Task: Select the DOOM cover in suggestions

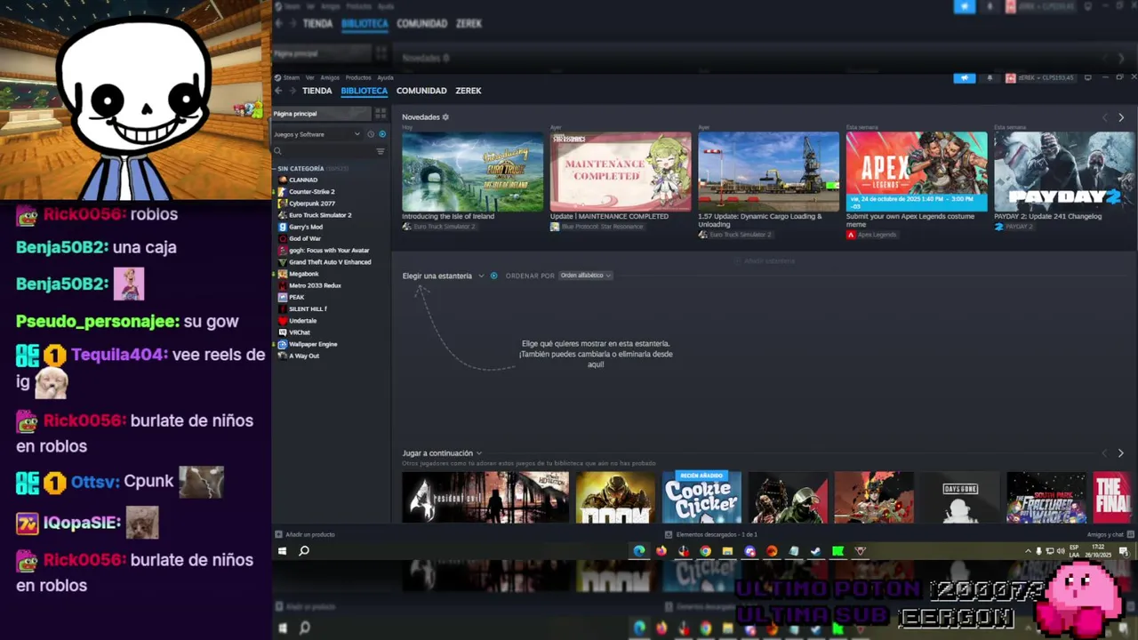Action: pyautogui.click(x=615, y=497)
